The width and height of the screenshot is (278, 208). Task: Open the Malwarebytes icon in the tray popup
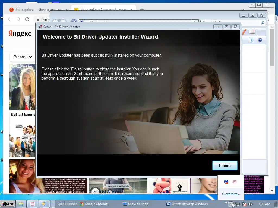click(x=226, y=182)
